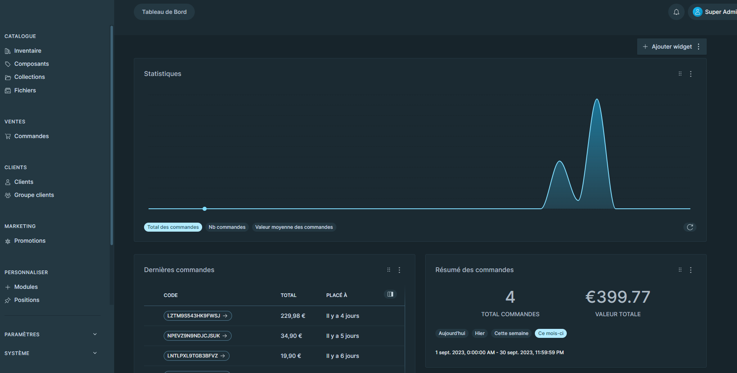737x373 pixels.
Task: Click the CODE column header
Action: click(x=171, y=295)
